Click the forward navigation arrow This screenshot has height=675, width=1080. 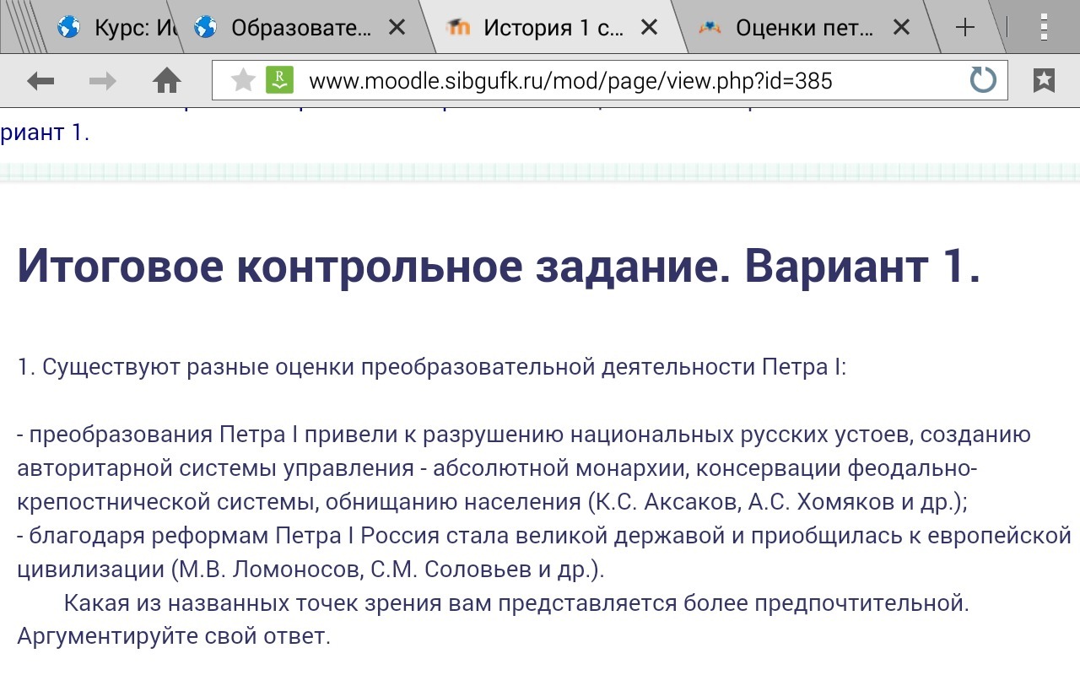pos(103,81)
